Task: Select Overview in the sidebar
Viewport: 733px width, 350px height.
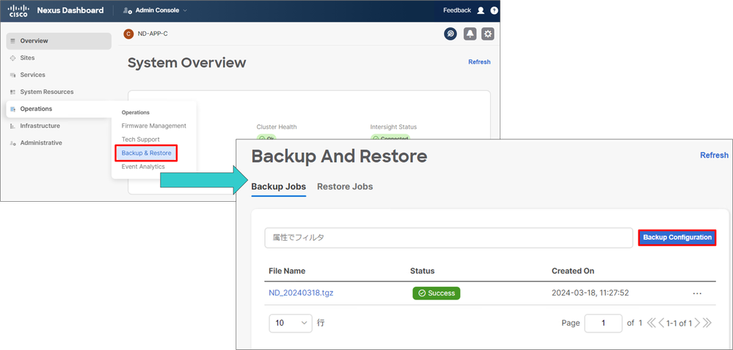Action: click(59, 41)
